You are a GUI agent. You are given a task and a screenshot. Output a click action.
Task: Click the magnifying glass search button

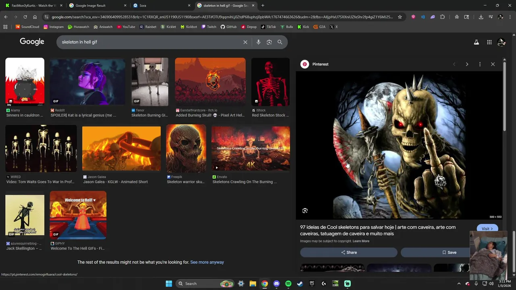point(280,42)
